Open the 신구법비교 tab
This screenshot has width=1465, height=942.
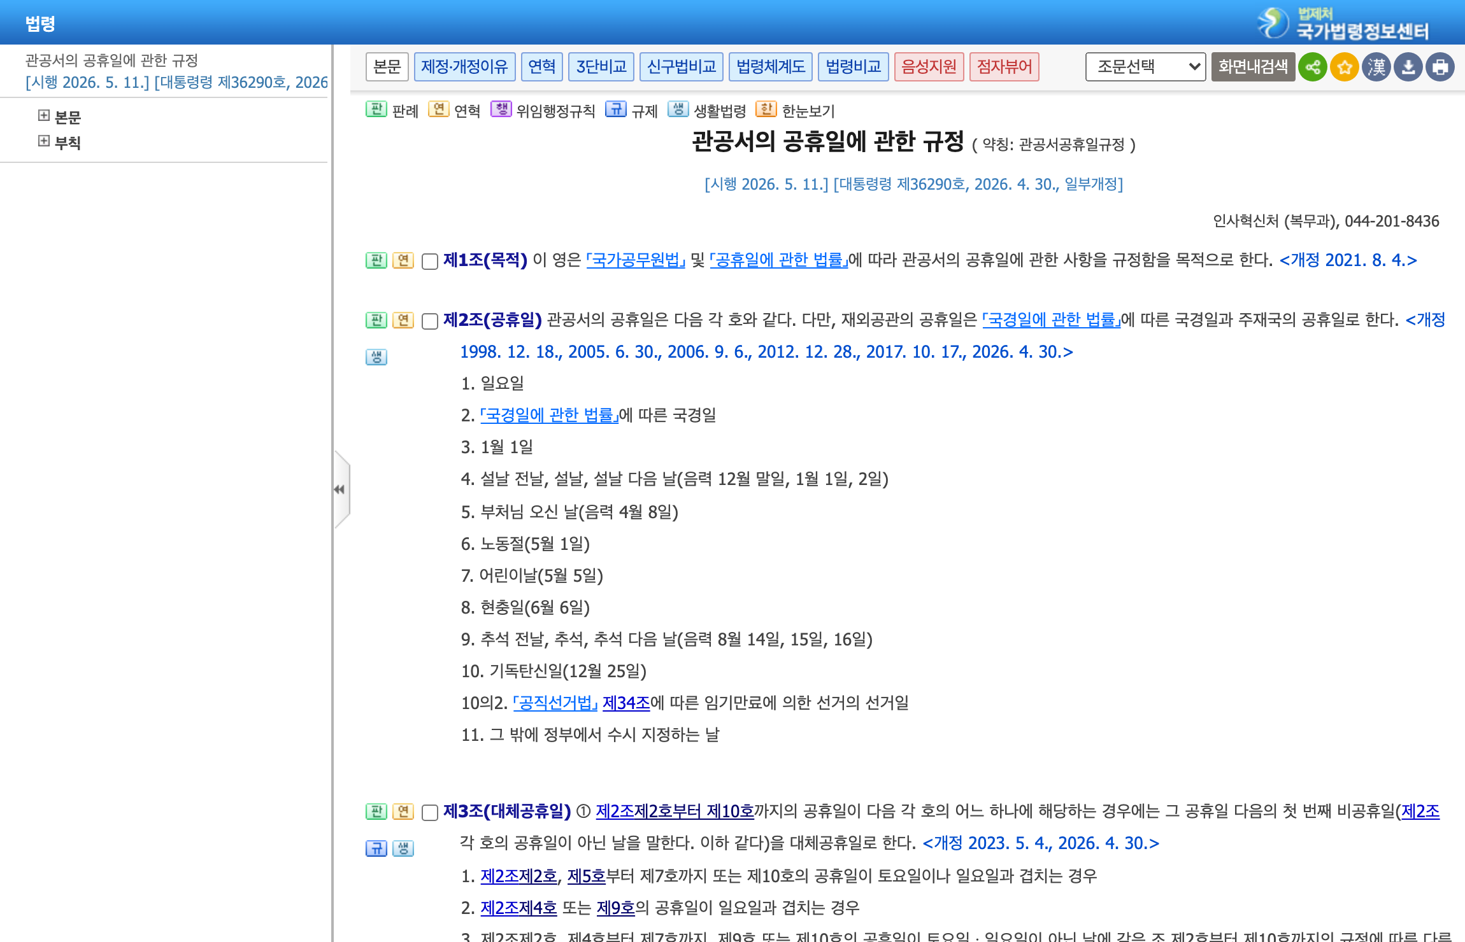point(682,67)
